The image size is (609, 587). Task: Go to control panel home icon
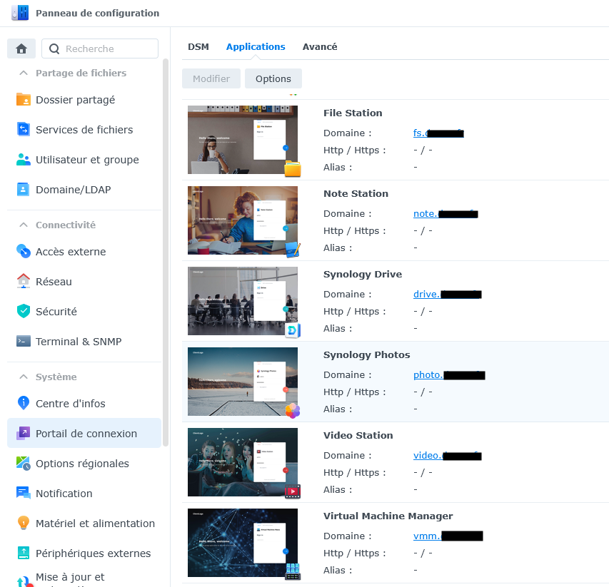pyautogui.click(x=21, y=49)
